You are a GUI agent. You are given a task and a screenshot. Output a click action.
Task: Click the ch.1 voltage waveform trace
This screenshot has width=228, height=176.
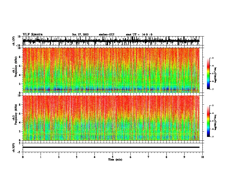coord(111,41)
